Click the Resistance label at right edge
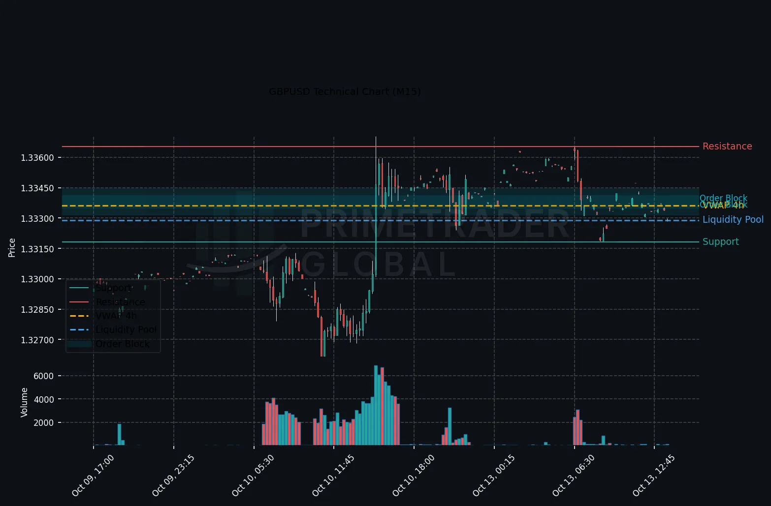 pos(727,147)
